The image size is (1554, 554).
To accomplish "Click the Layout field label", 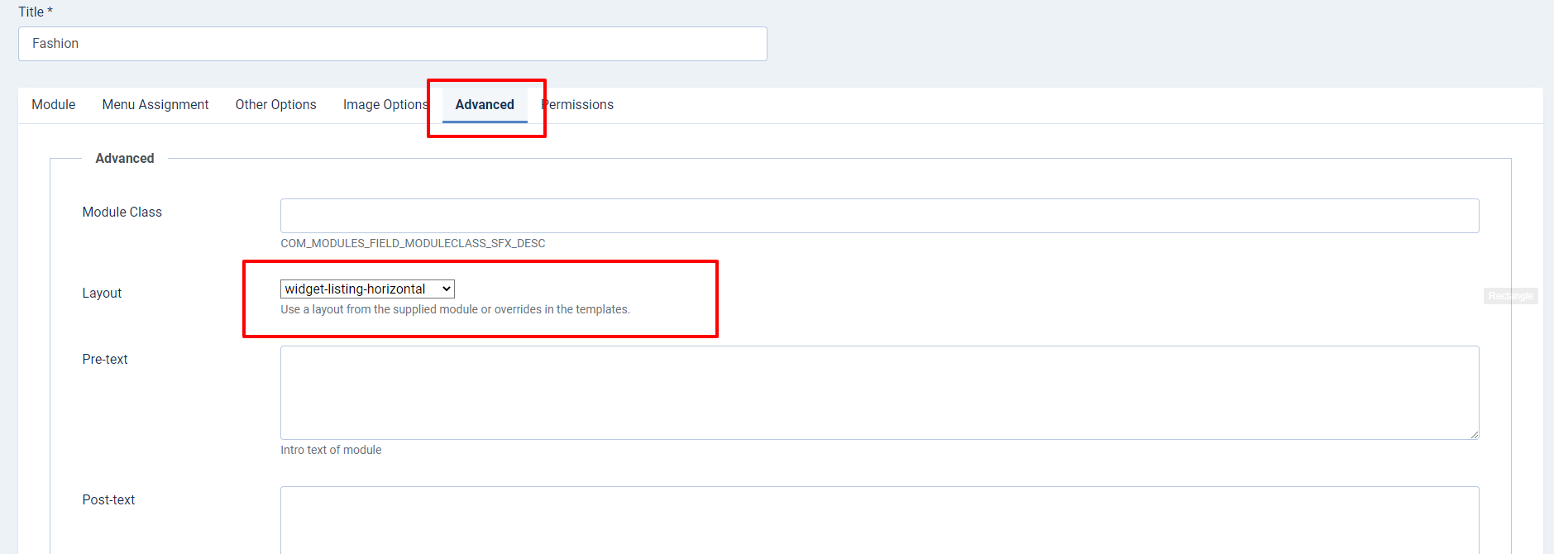I will [102, 294].
